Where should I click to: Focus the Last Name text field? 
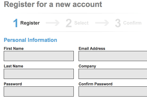pos(39,74)
